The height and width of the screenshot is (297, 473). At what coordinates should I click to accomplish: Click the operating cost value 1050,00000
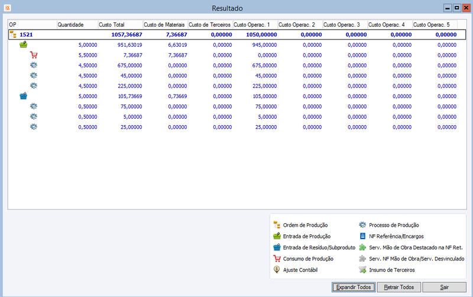click(261, 35)
